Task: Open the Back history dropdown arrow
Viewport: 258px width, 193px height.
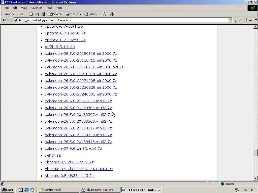Action: pos(17,14)
